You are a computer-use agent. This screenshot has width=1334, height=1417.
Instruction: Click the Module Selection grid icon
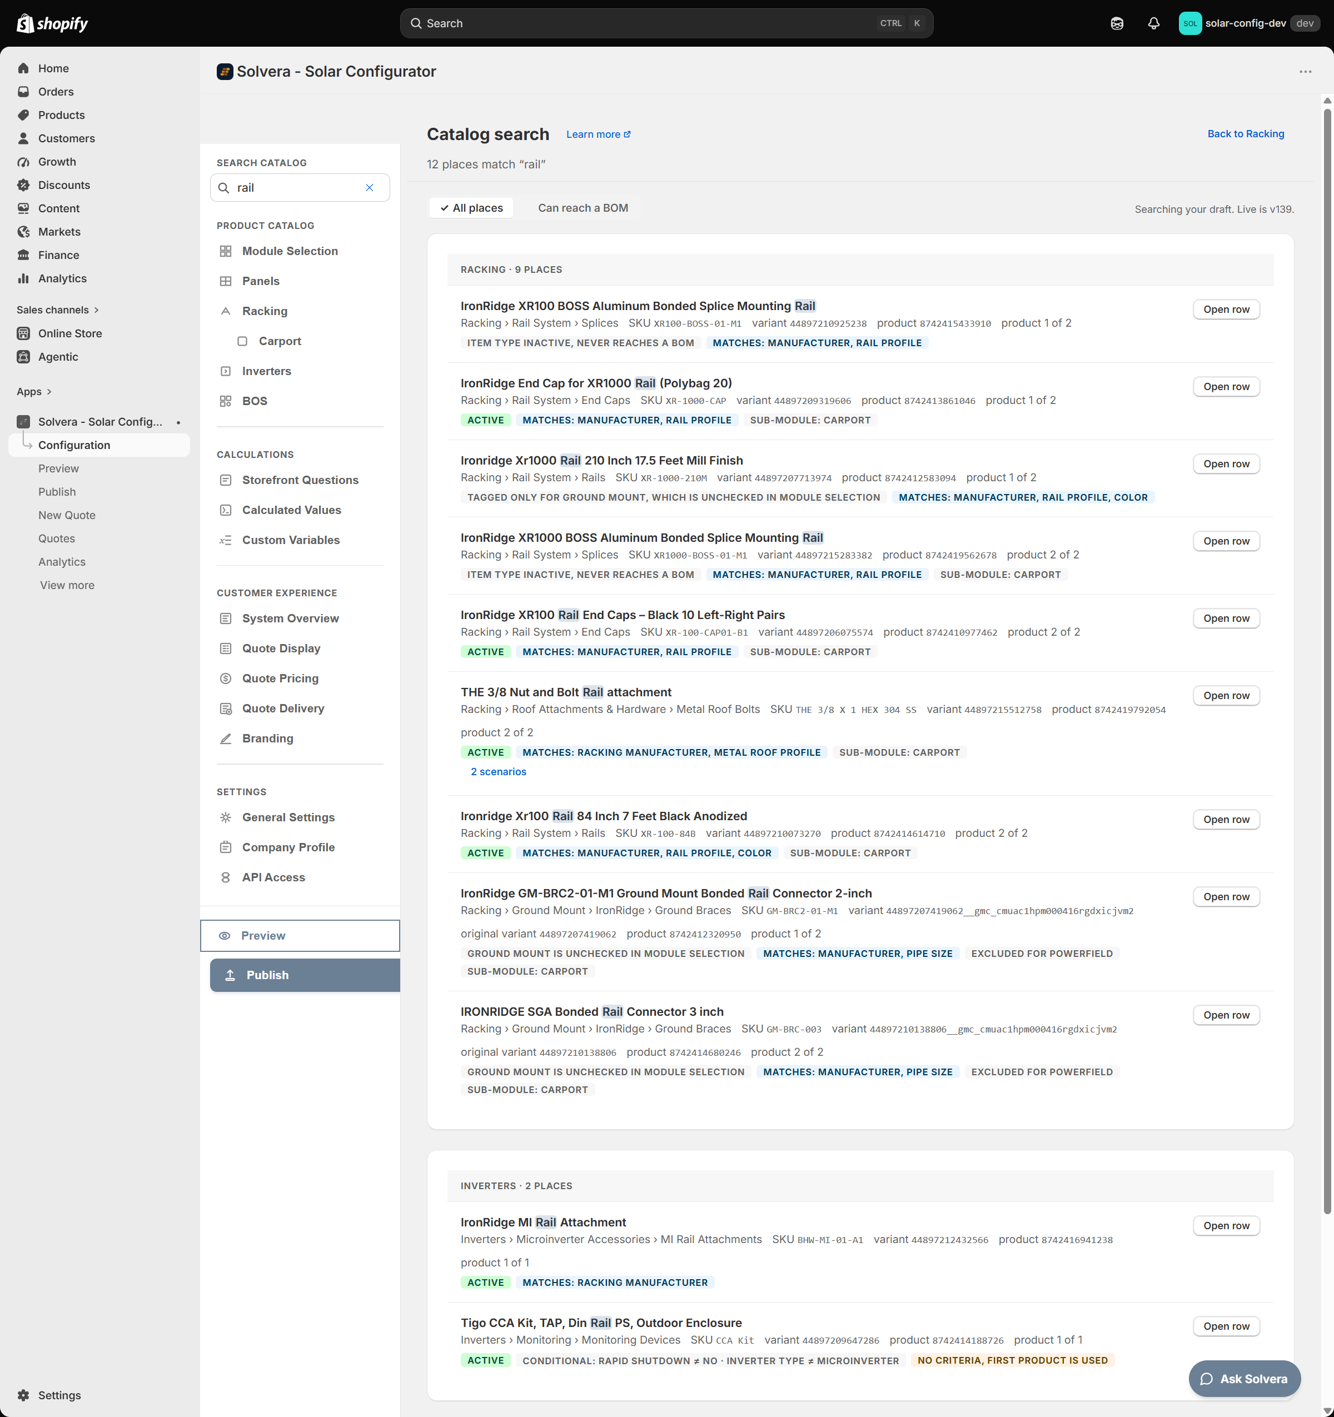point(225,251)
